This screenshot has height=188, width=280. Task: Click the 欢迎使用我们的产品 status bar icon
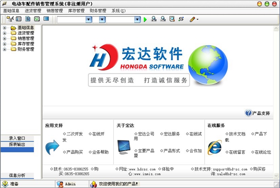click(x=93, y=184)
